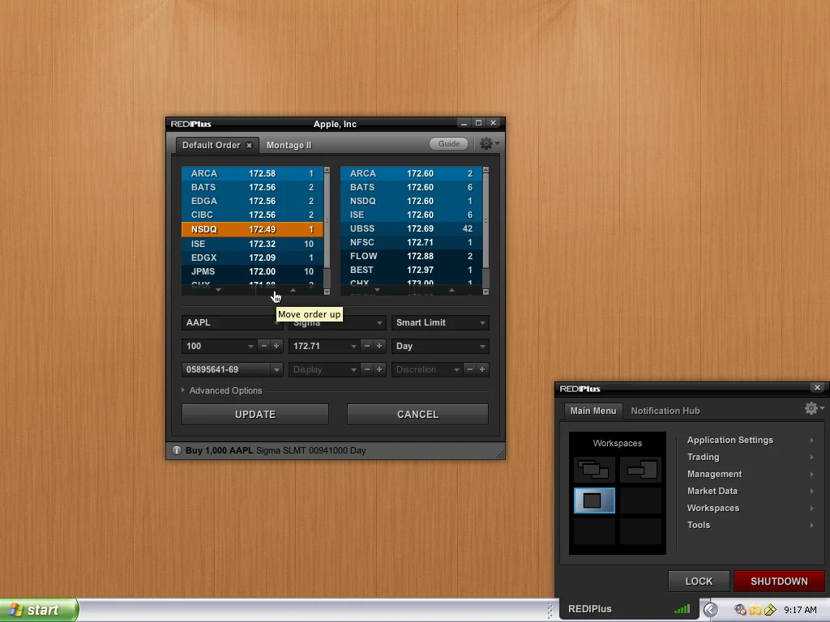Decrease price 172.71 with the minus button
Image resolution: width=830 pixels, height=622 pixels.
coord(367,346)
